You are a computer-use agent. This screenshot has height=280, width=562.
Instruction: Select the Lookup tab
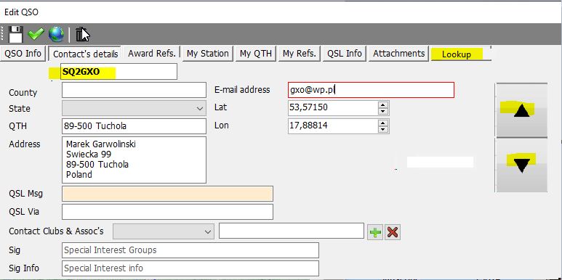point(457,54)
